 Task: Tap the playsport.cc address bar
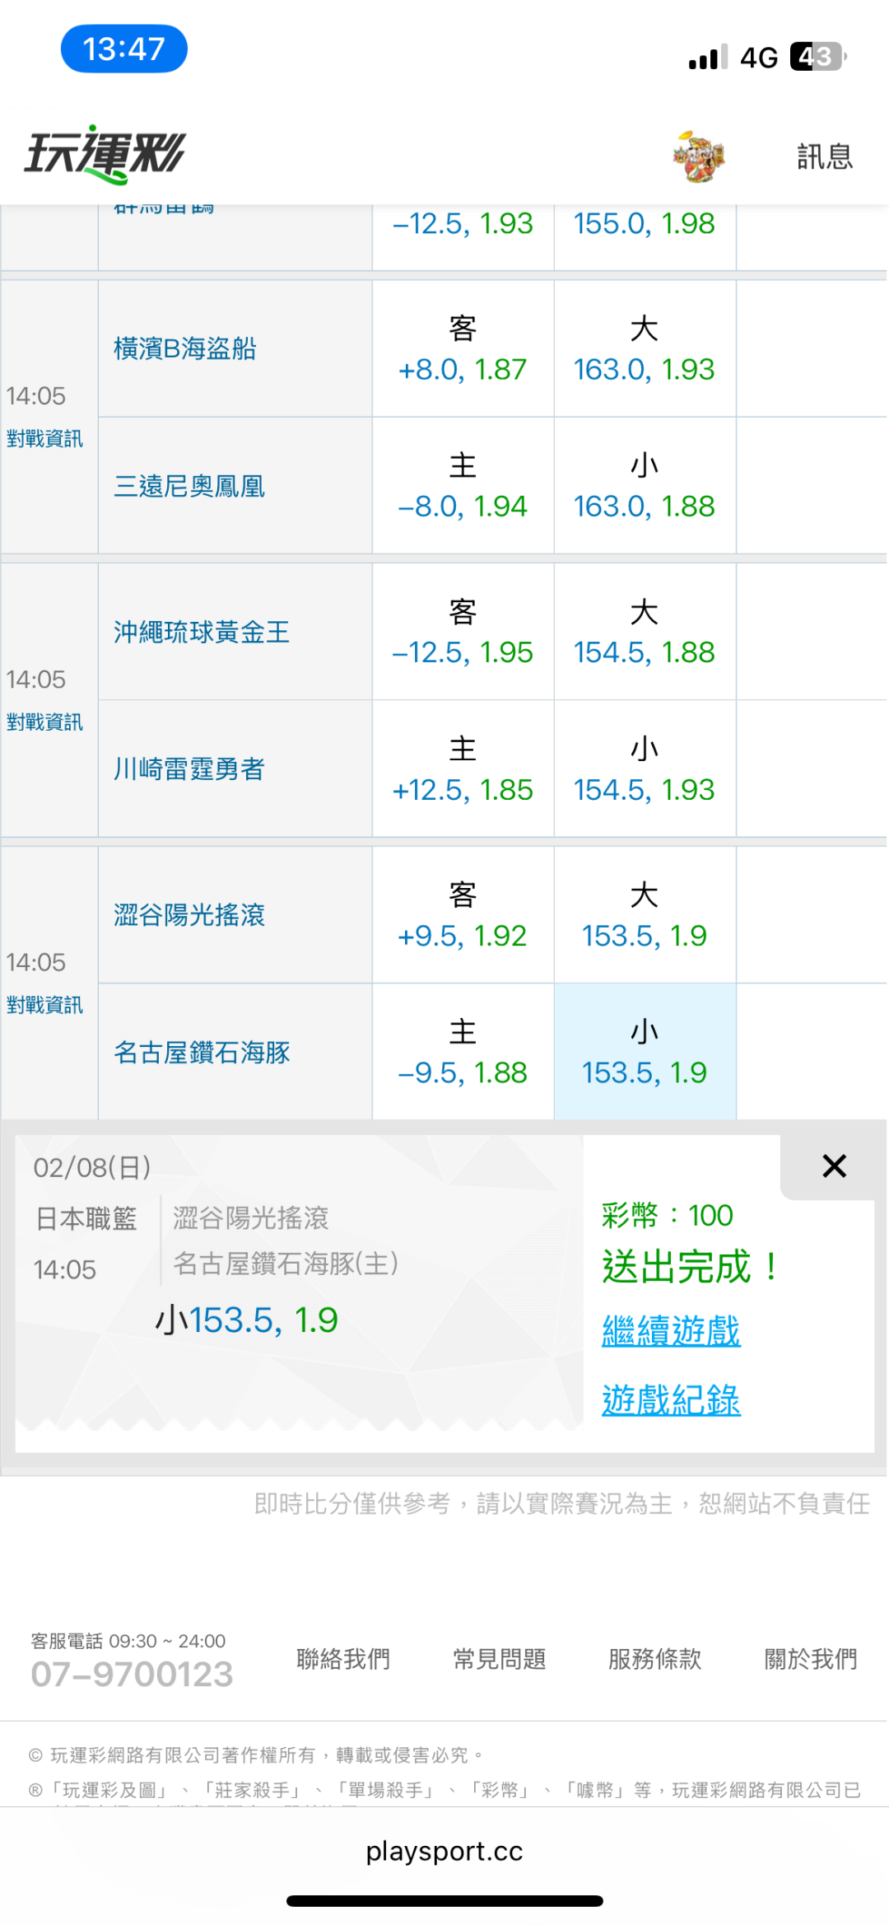pos(444,1852)
